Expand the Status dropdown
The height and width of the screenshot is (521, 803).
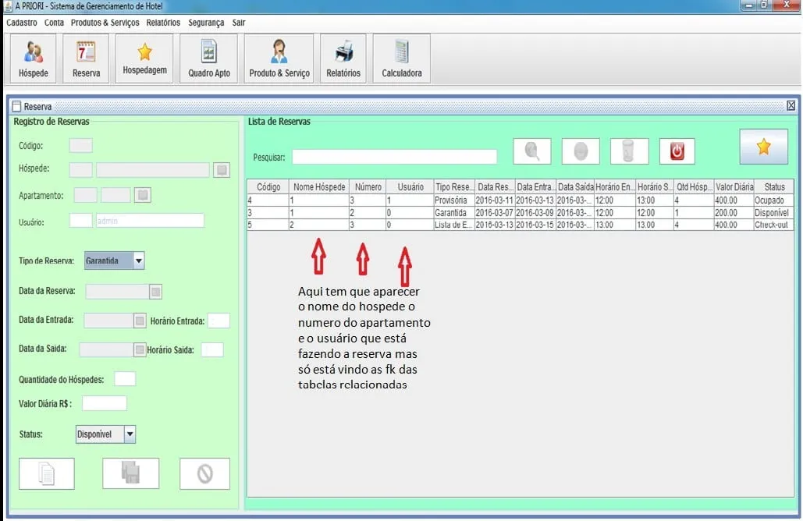130,434
